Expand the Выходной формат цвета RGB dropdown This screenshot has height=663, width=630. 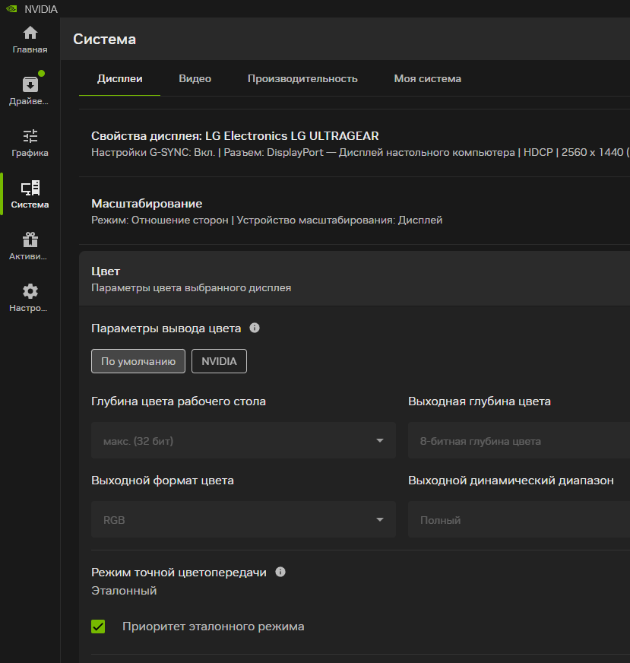click(243, 520)
